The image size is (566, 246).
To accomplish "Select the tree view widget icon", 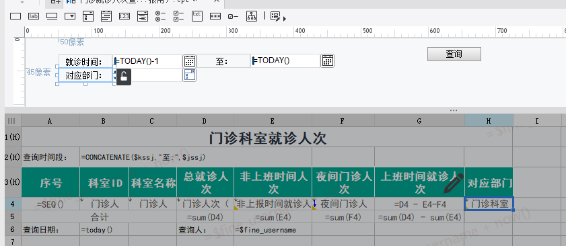I will (252, 16).
